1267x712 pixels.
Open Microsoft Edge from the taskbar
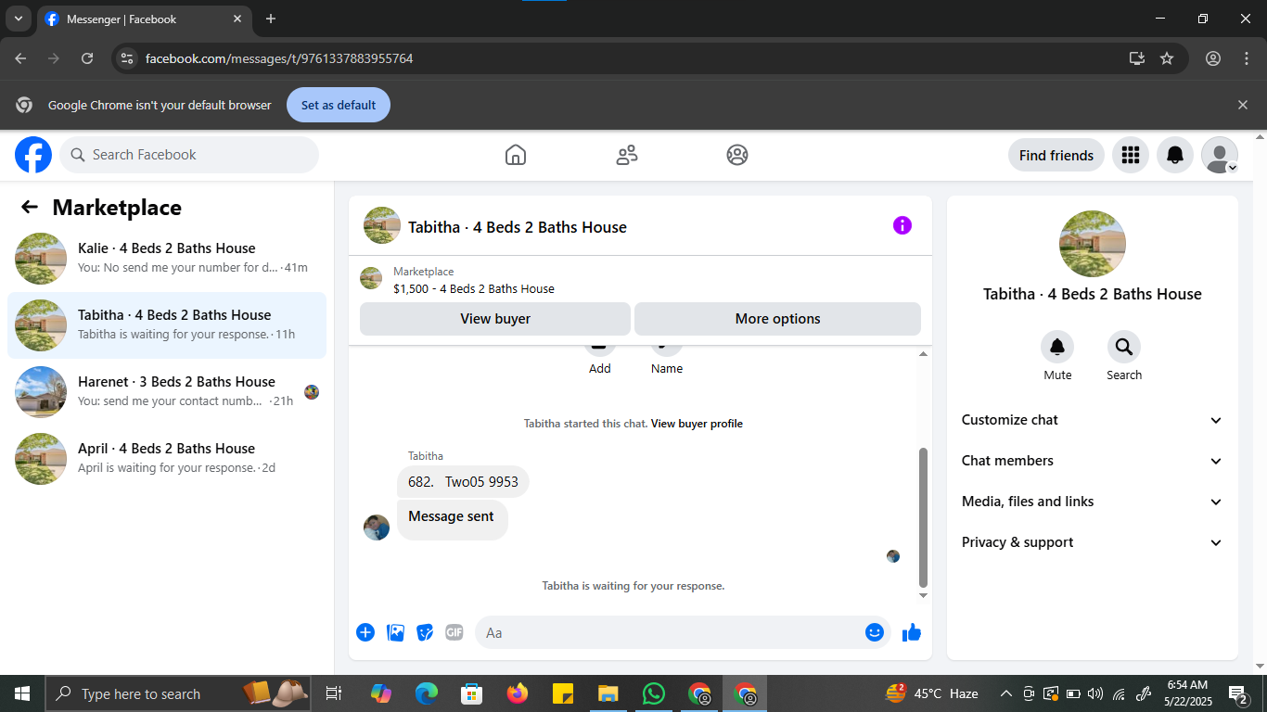tap(426, 693)
